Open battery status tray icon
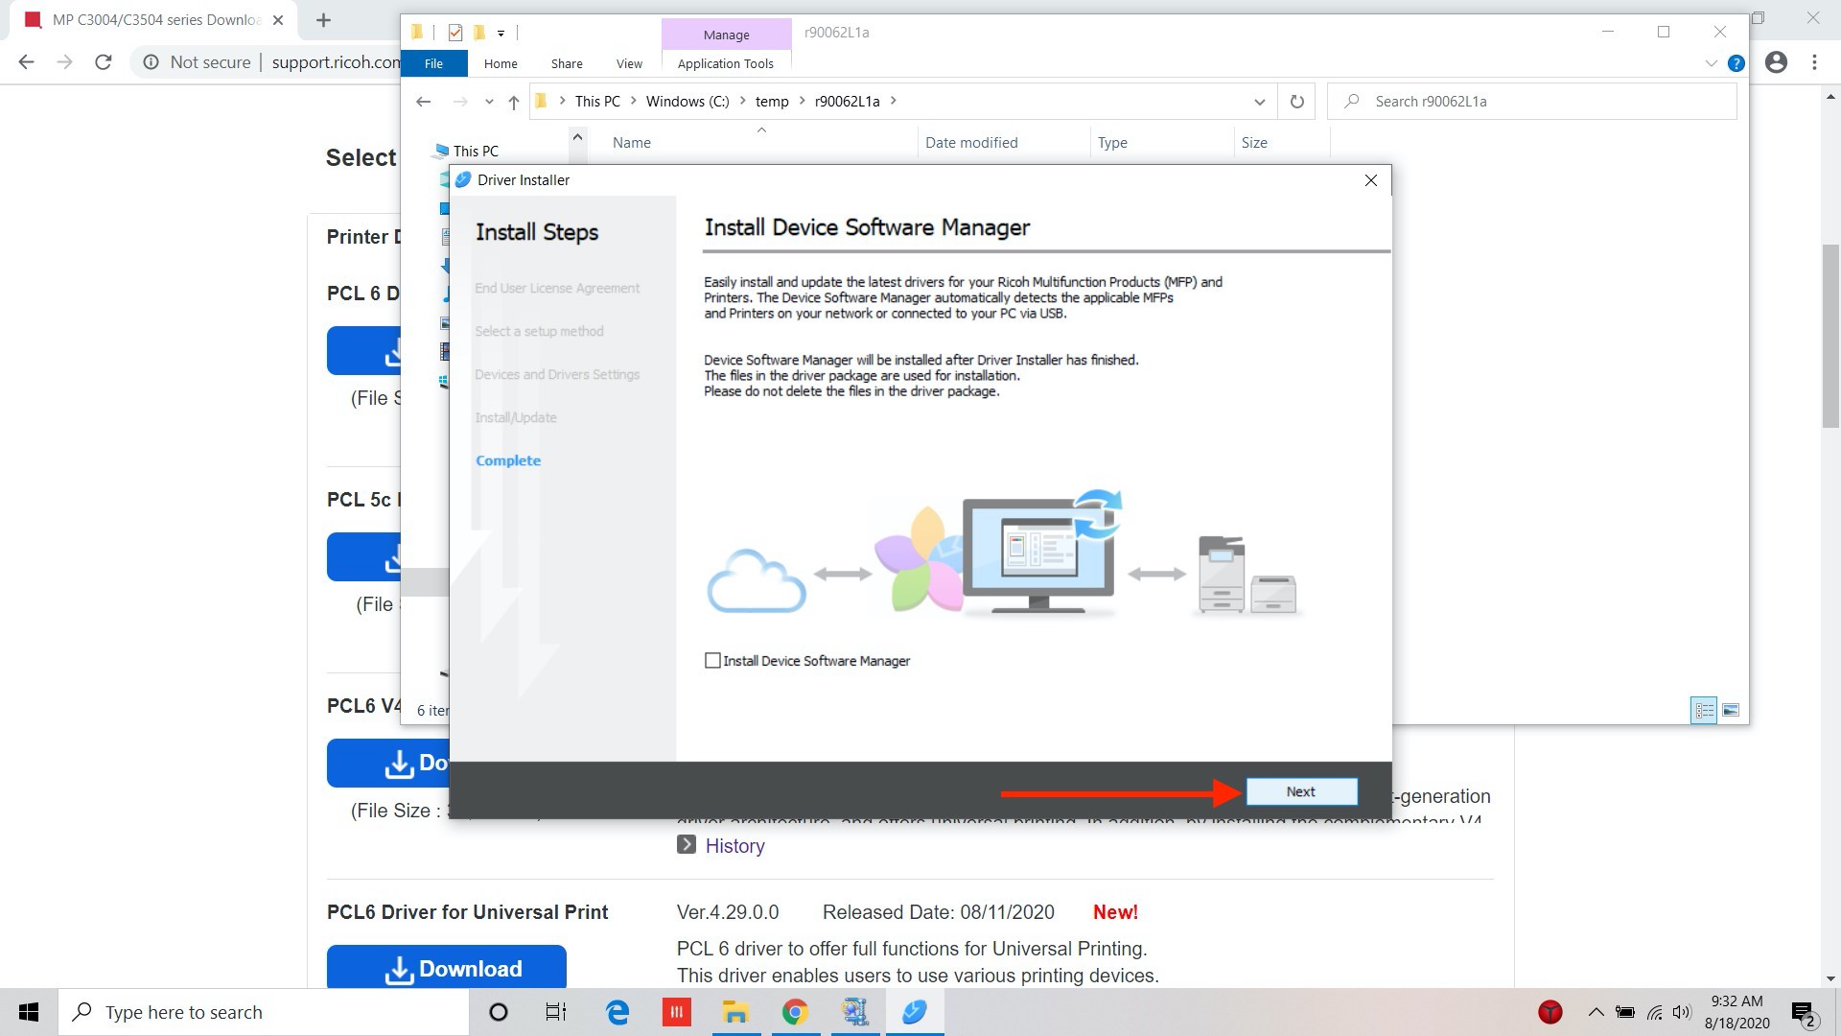 [1625, 1012]
